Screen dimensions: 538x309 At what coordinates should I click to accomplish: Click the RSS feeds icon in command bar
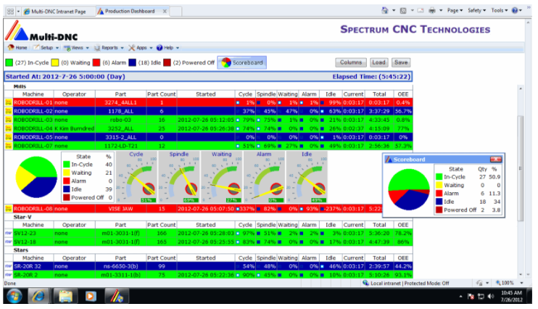(403, 11)
